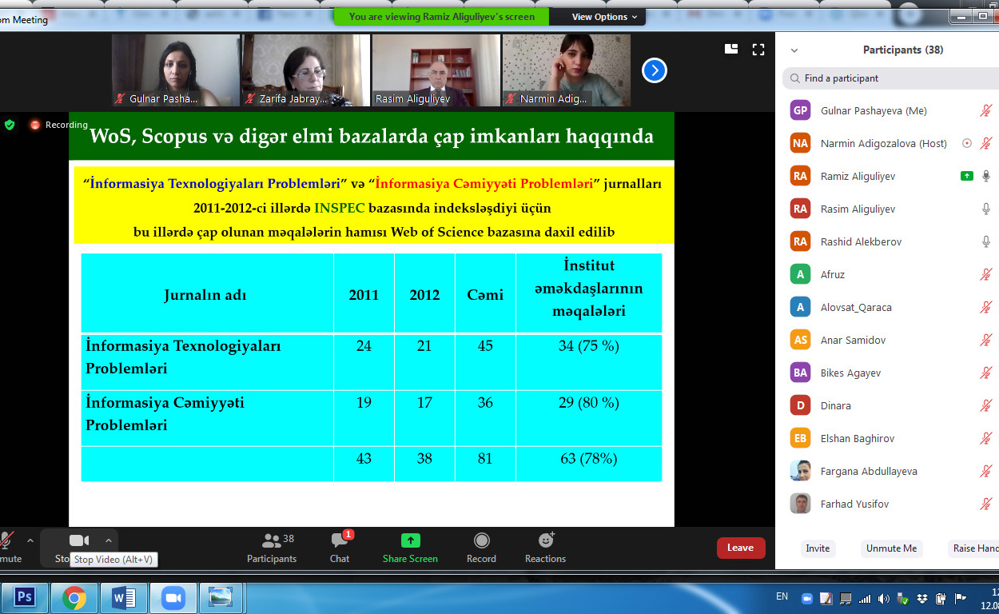This screenshot has height=614, width=999.
Task: Click the Share Screen icon
Action: point(410,541)
